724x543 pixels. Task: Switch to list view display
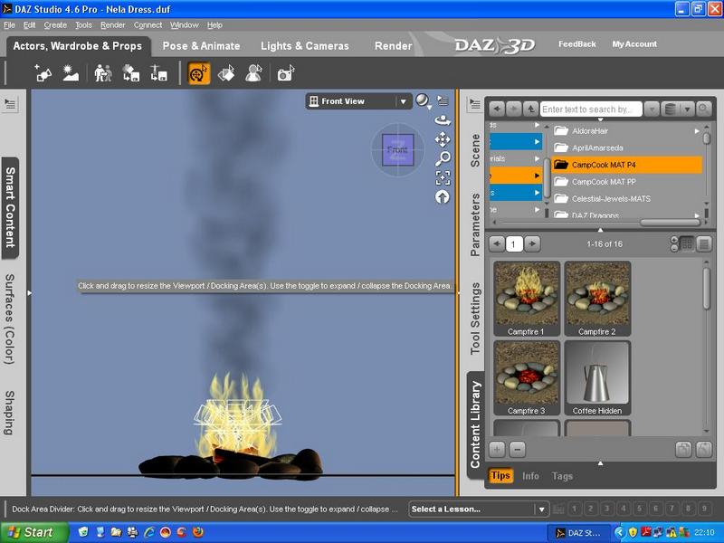coord(704,243)
